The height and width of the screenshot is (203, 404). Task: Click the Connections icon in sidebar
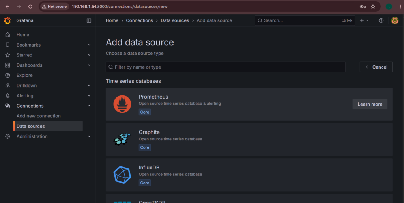click(x=8, y=106)
